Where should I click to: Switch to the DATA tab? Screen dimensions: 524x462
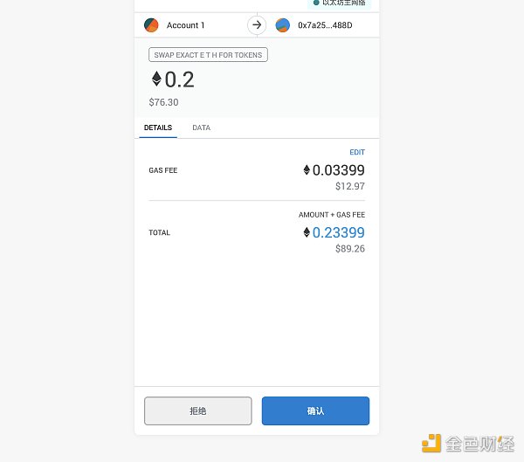tap(201, 128)
